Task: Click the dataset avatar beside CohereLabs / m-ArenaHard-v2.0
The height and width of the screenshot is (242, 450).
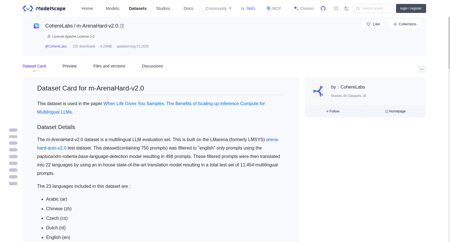Action: coord(36,26)
